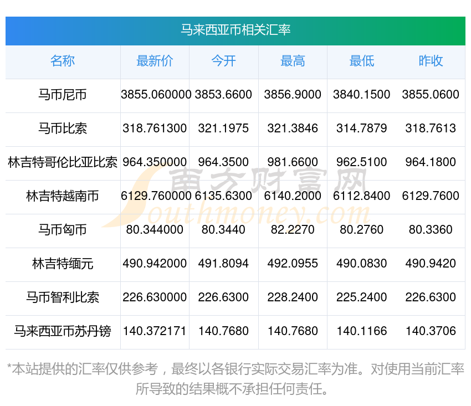Click high value 82.2270

click(293, 230)
